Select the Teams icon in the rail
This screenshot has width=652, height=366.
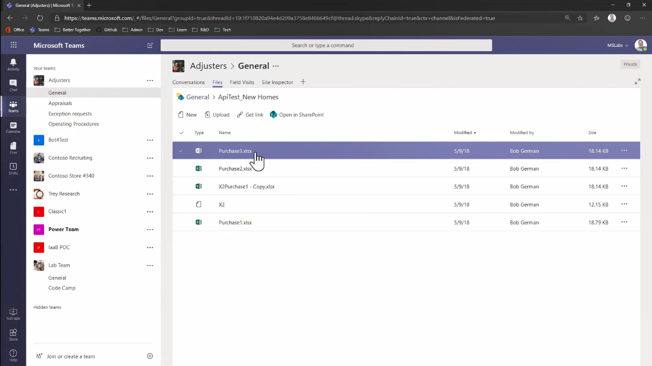tap(13, 106)
